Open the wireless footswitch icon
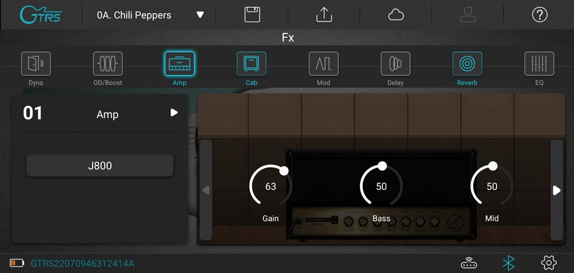This screenshot has height=273, width=574. [470, 263]
